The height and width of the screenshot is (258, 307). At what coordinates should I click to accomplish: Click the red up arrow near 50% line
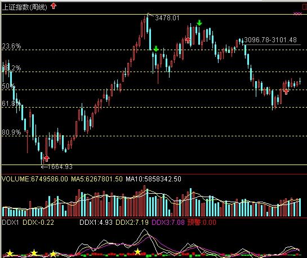coord(286,91)
